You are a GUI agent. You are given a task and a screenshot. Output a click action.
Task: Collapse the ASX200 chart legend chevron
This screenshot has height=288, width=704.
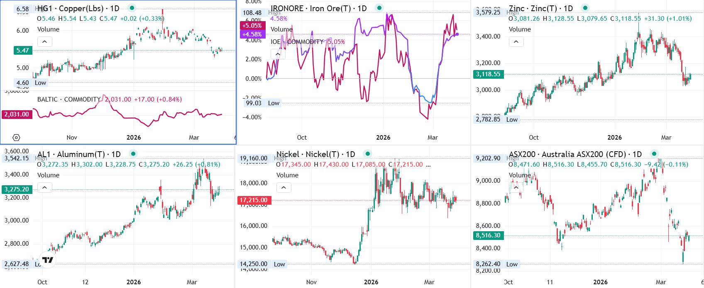click(516, 187)
